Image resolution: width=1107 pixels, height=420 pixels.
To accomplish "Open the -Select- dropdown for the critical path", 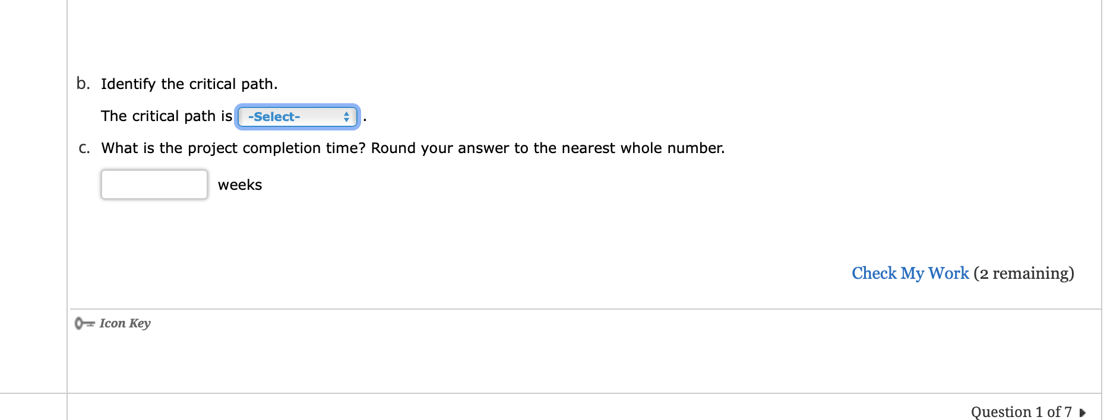I will coord(297,116).
